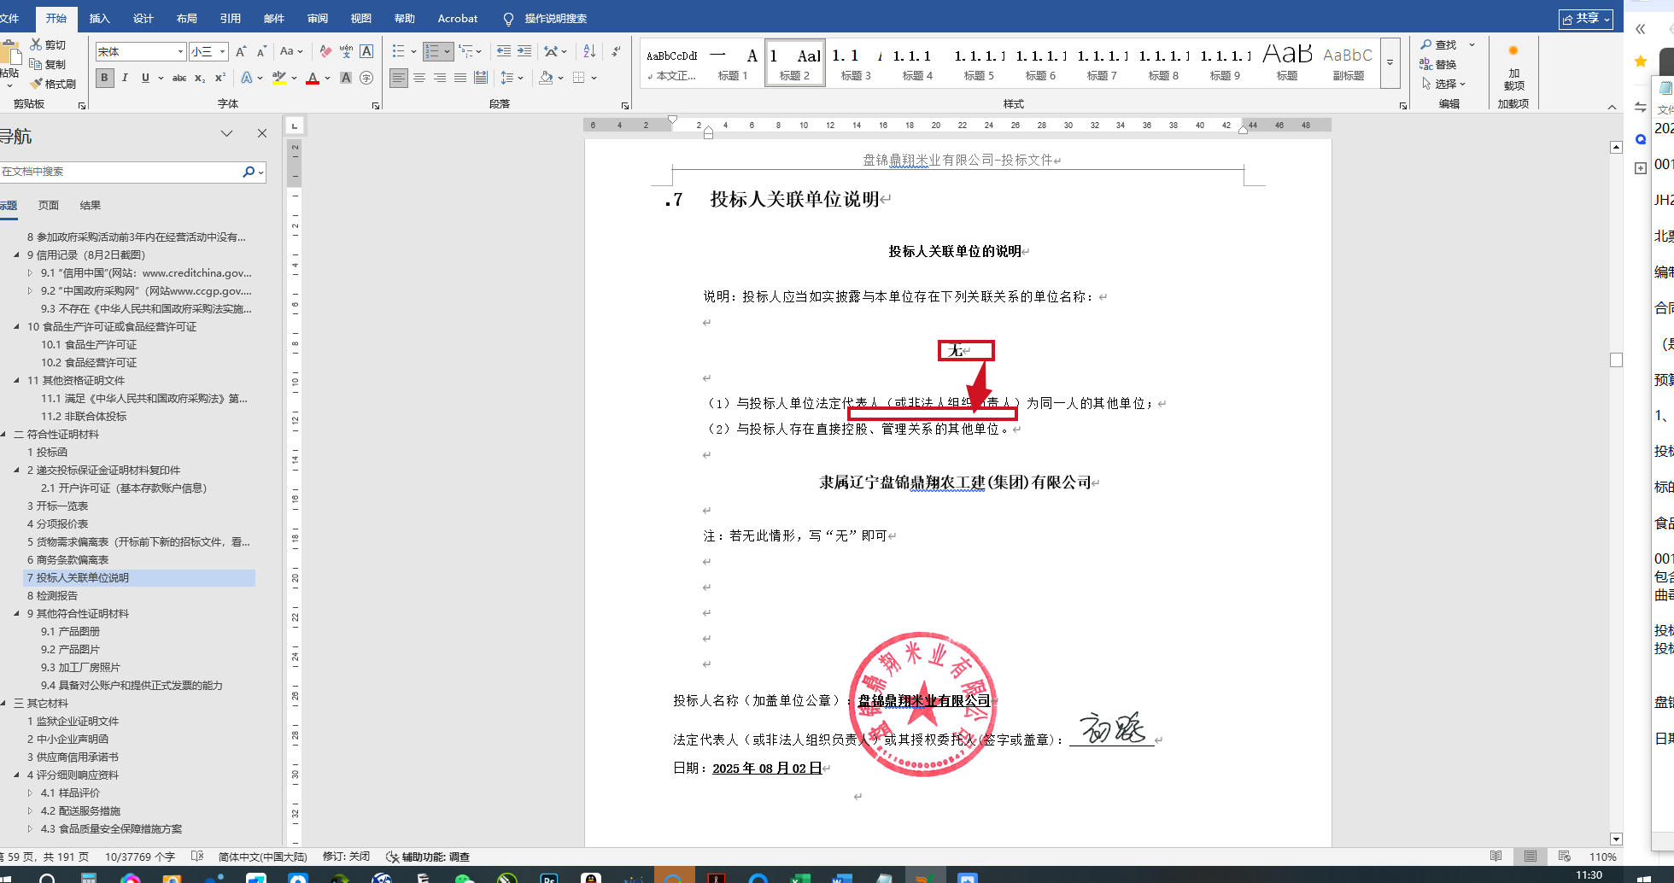Click the 共享 share button
This screenshot has height=883, width=1674.
(1586, 19)
